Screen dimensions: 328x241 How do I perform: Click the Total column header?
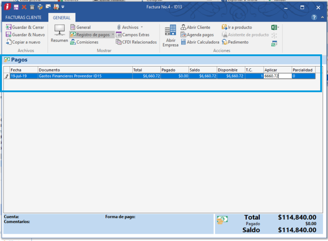point(147,70)
